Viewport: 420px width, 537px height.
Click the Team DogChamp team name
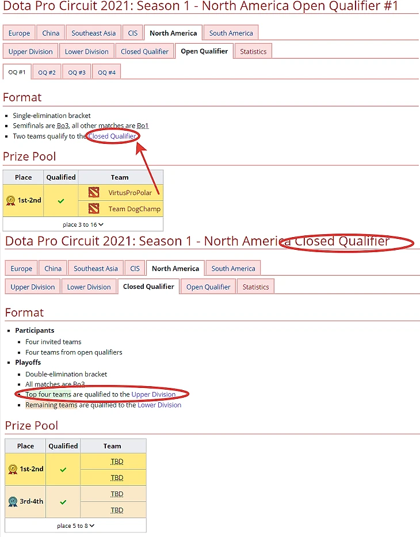[135, 208]
